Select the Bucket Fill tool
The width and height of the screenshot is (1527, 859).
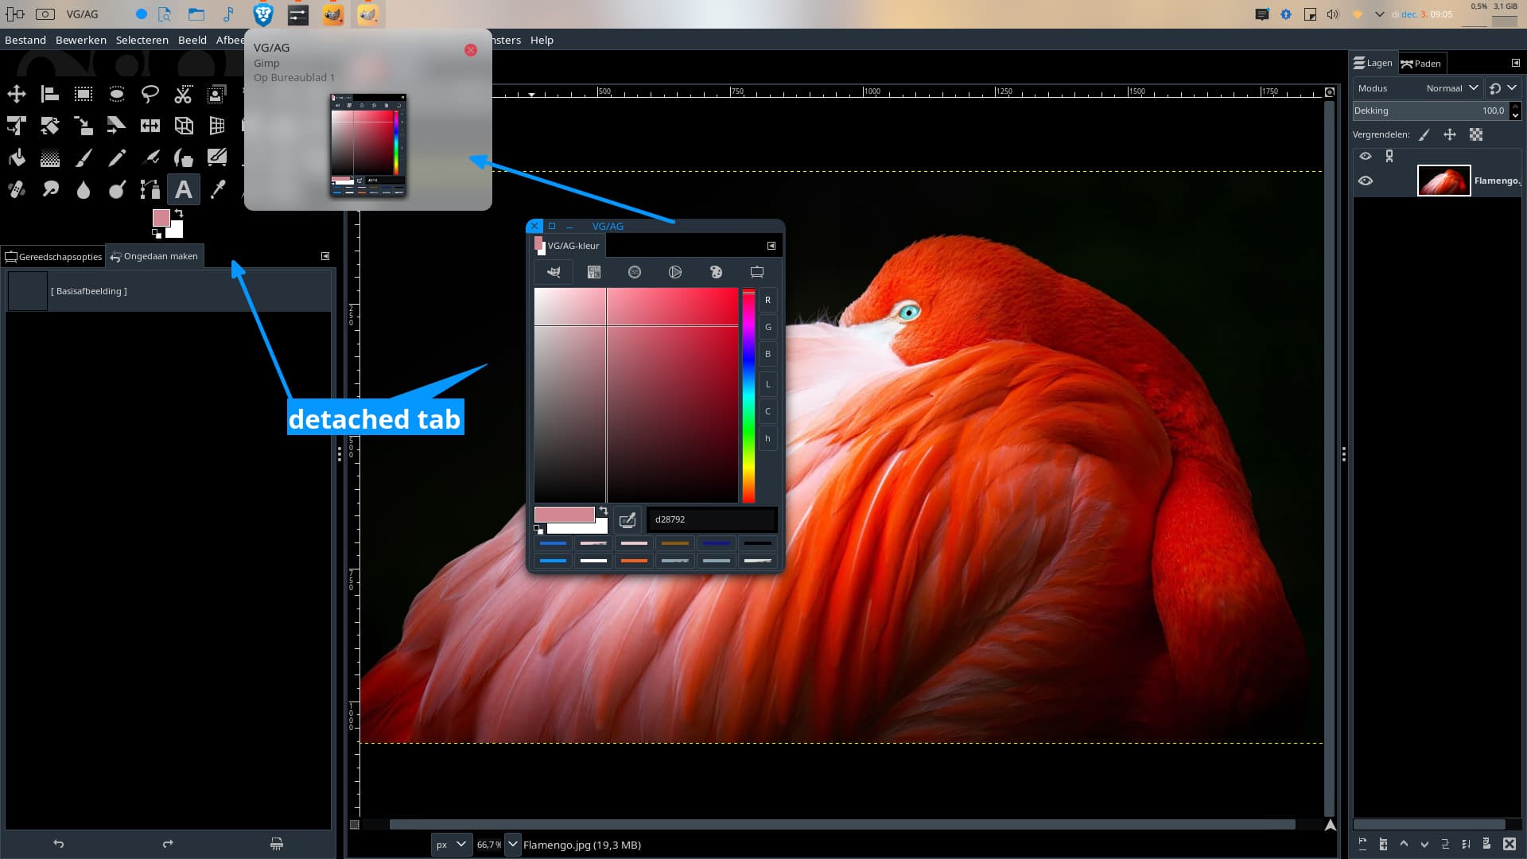tap(17, 158)
